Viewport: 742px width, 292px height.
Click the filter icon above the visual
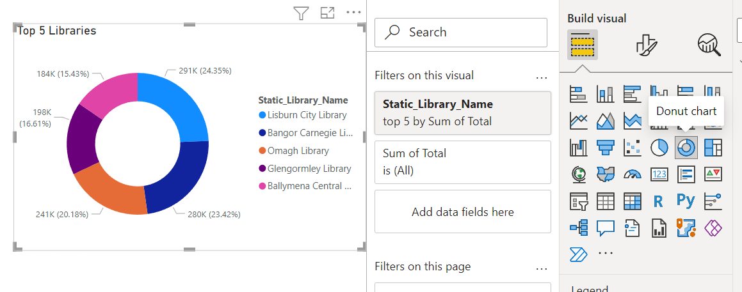301,12
